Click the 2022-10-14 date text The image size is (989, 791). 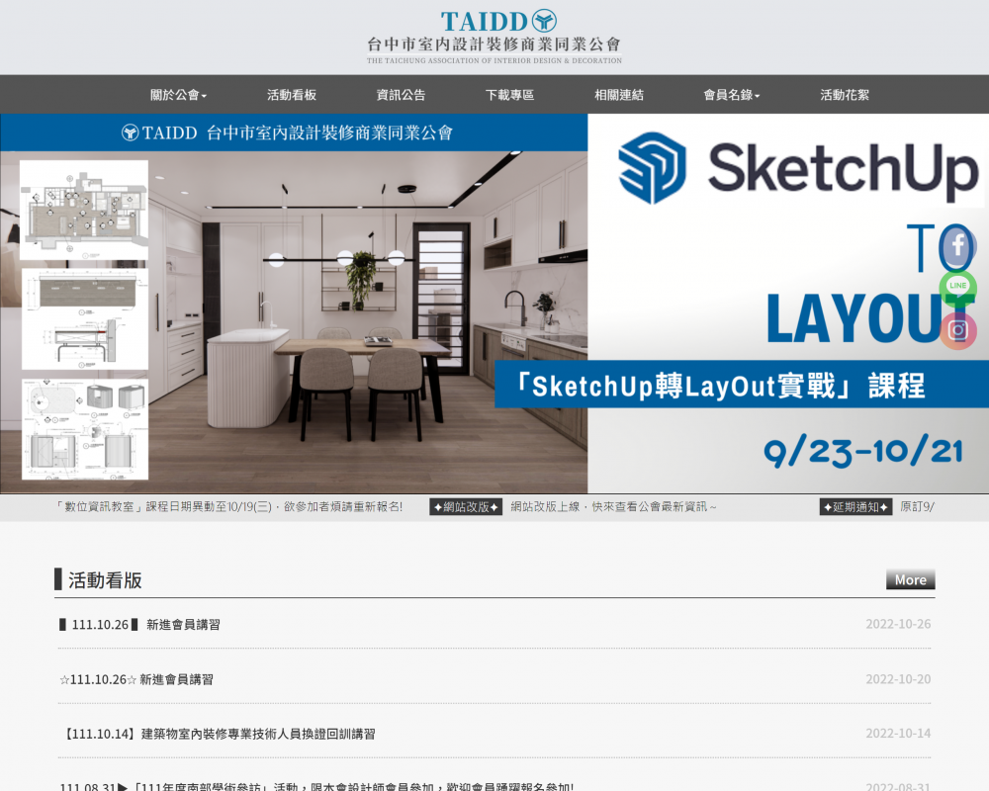(x=898, y=734)
